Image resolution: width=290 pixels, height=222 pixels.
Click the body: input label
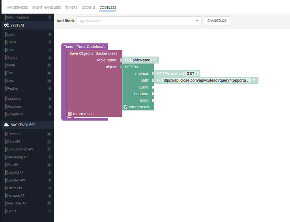coord(144,100)
